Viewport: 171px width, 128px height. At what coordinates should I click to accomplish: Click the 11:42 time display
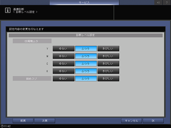click(7, 126)
